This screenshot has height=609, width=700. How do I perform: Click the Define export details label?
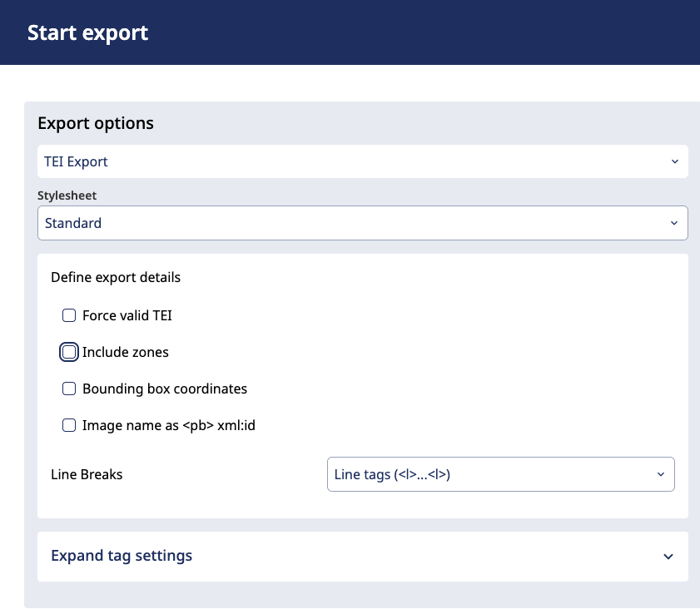116,277
